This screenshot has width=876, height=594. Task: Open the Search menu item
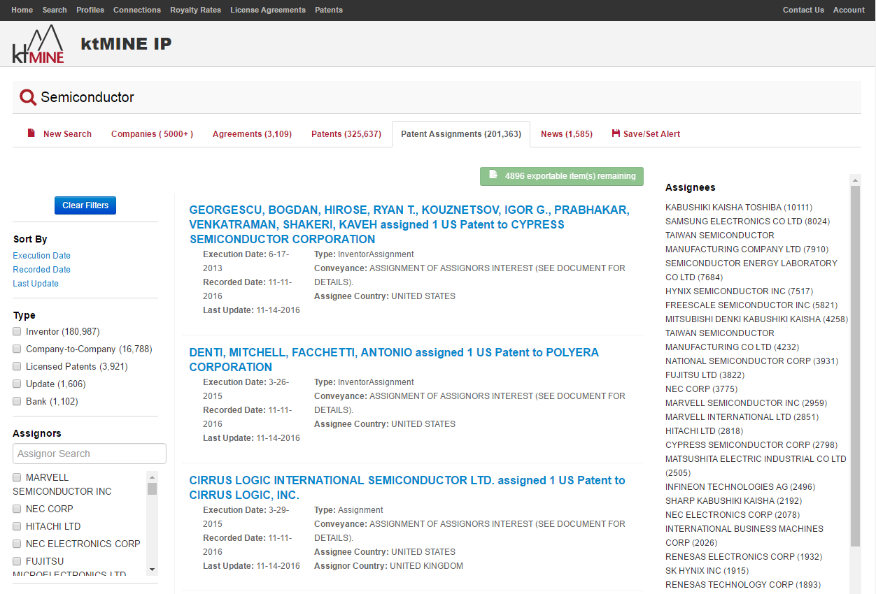click(x=55, y=10)
